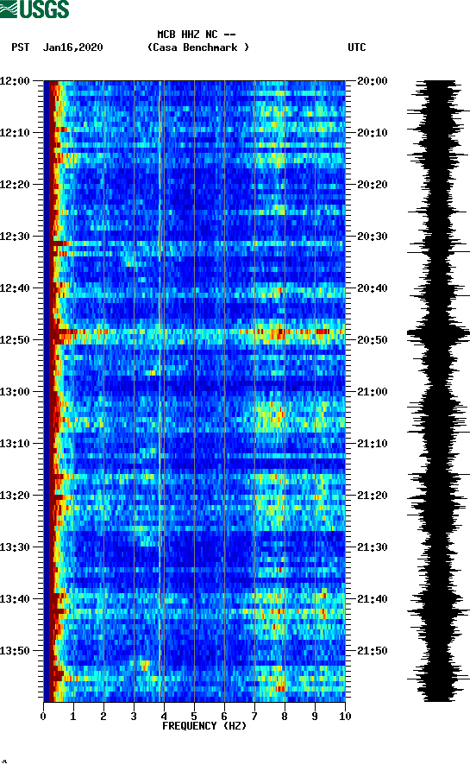Click the 20:00 UTC time label
This screenshot has height=771, width=476.
point(373,80)
